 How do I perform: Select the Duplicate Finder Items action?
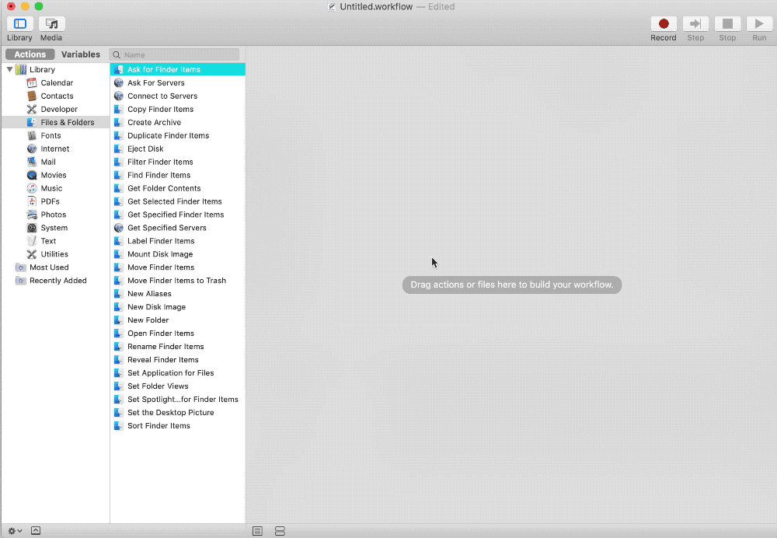pos(178,135)
